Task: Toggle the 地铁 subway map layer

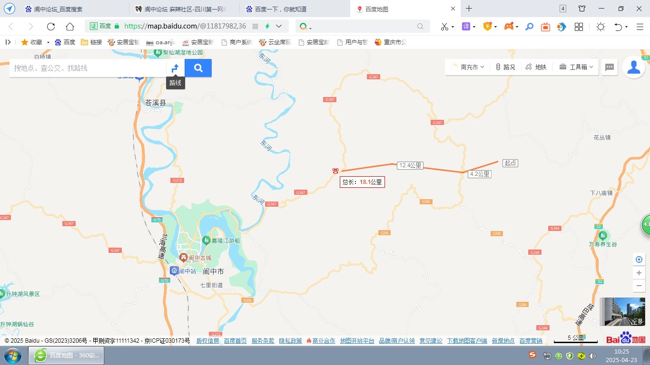Action: (x=536, y=67)
